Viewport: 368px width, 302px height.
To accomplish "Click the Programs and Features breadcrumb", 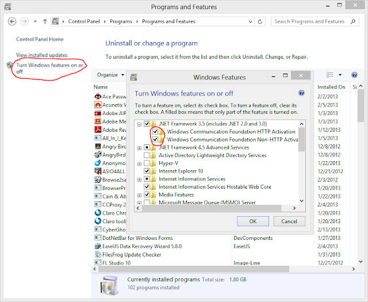I will (x=168, y=21).
